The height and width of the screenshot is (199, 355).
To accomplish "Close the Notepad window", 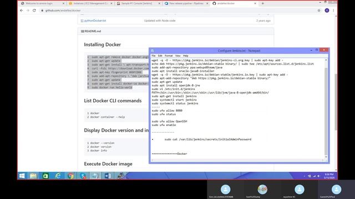I will tap(324, 50).
